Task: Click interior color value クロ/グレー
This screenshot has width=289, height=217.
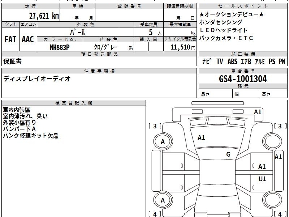Action: [105, 47]
